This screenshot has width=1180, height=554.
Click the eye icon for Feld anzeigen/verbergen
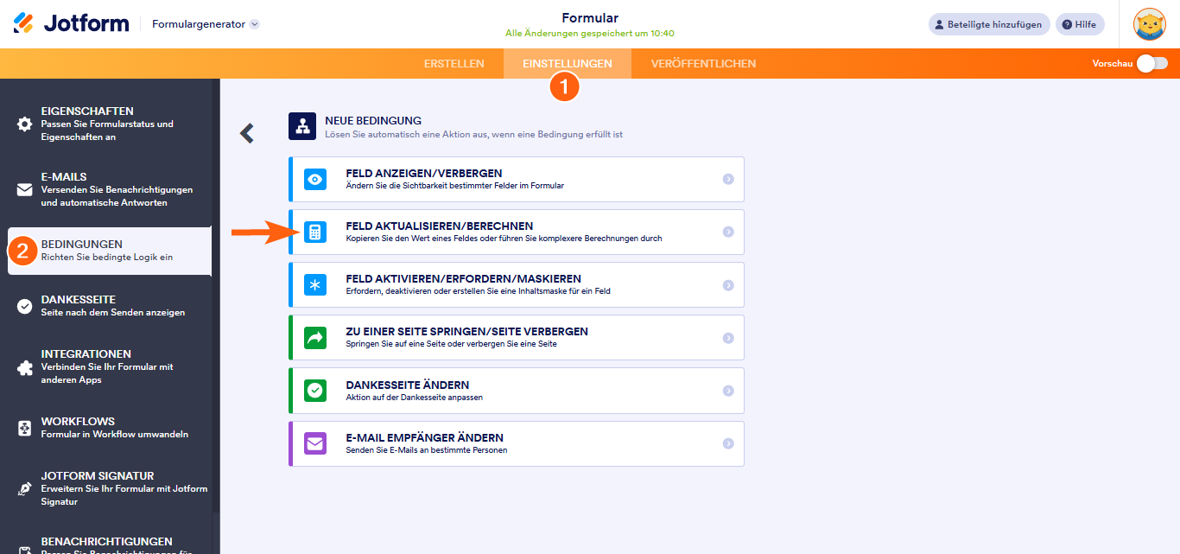point(315,179)
